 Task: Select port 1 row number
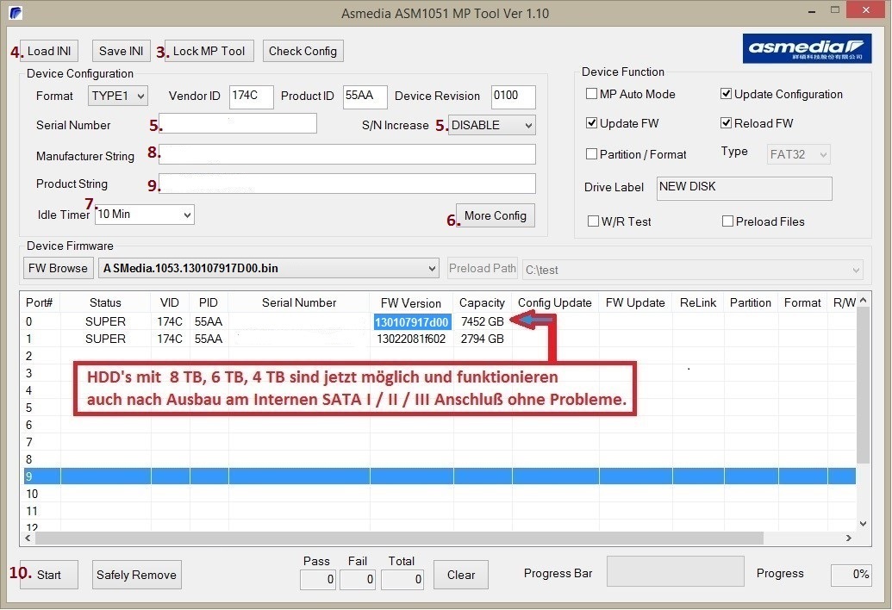tap(29, 339)
